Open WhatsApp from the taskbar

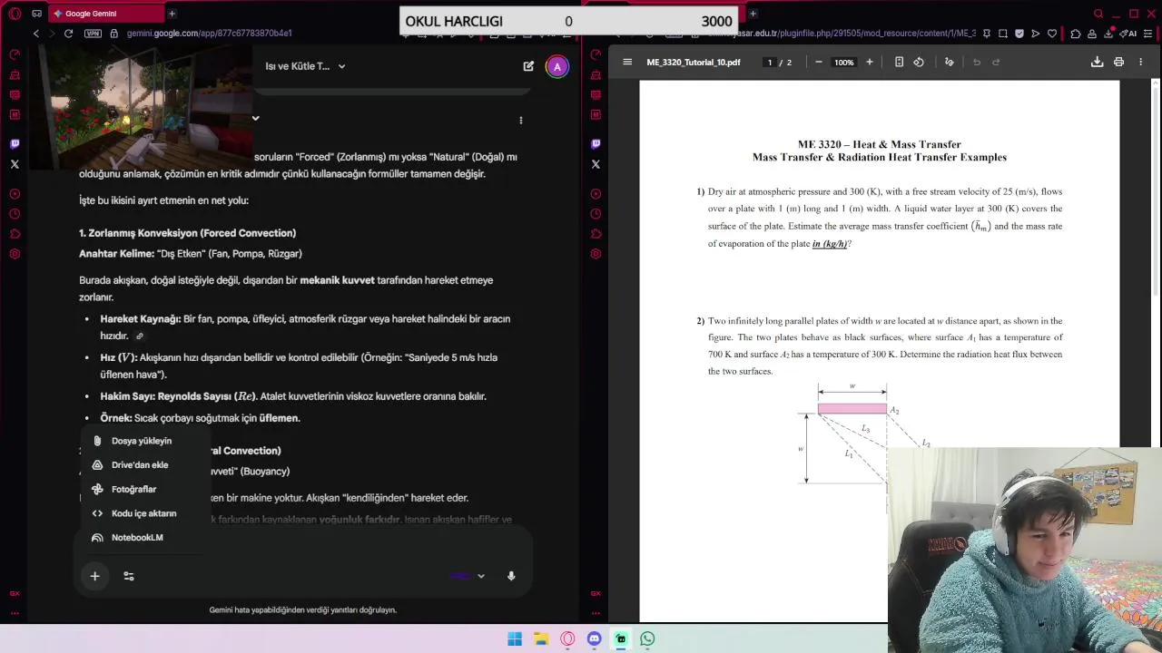(647, 638)
